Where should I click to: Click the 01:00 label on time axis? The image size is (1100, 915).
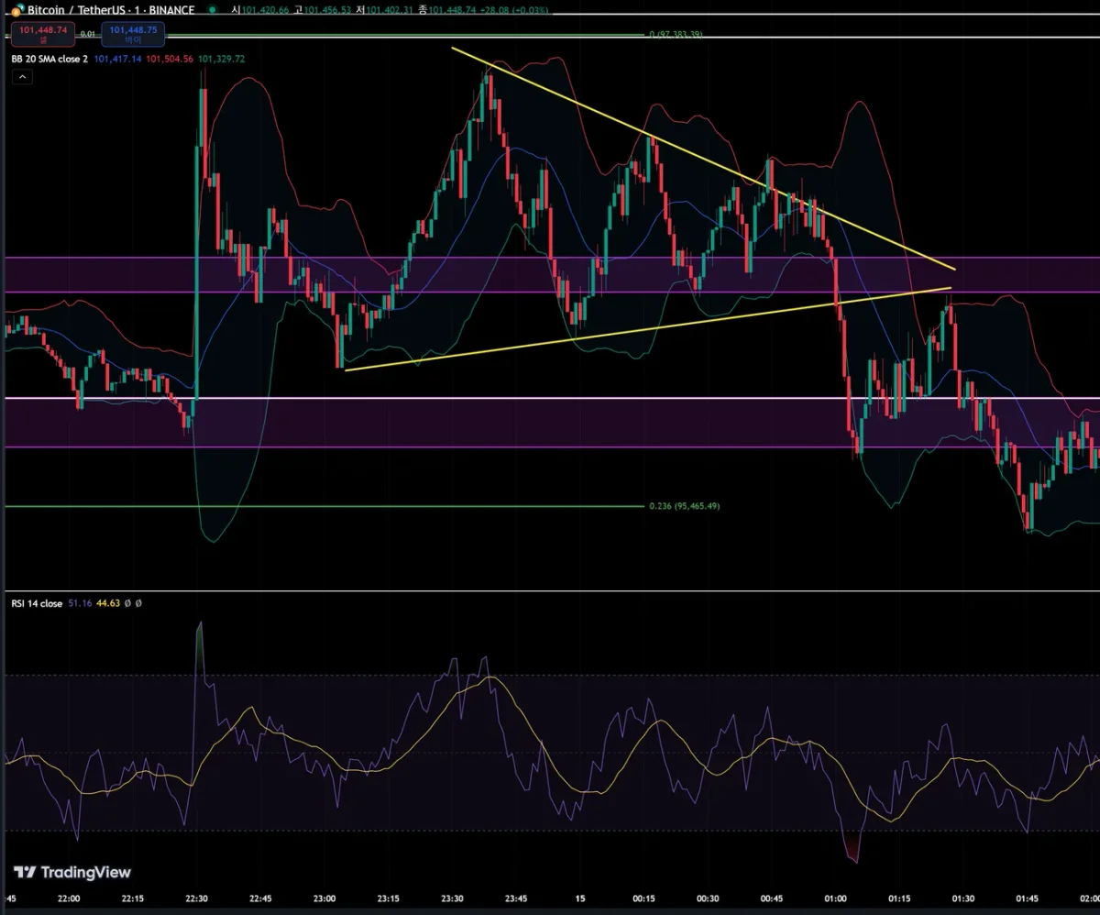pos(835,898)
